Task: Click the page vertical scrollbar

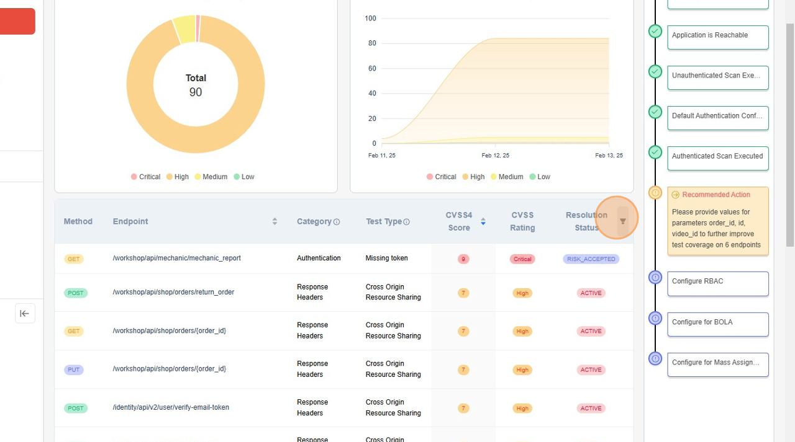Action: (x=789, y=136)
